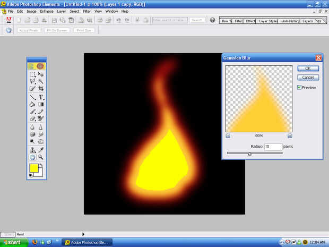Open the Select menu
This screenshot has height=247, width=329.
(74, 11)
